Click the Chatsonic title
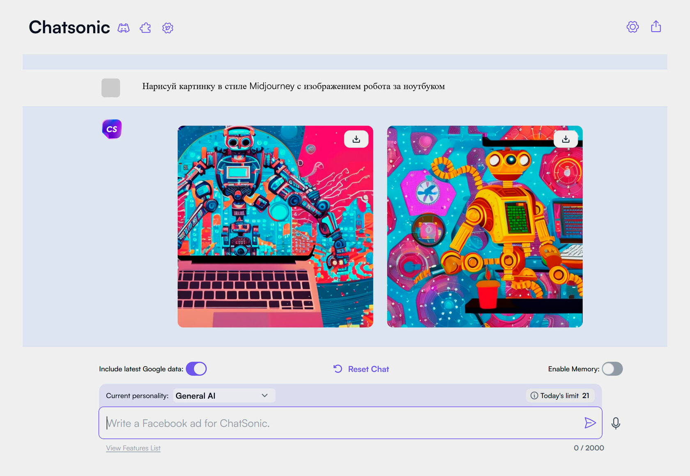690x476 pixels. tap(69, 27)
